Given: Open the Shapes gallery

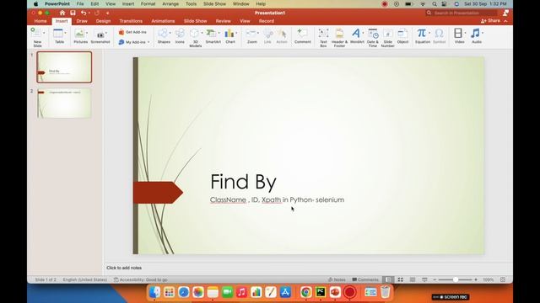Looking at the screenshot, I should click(164, 36).
